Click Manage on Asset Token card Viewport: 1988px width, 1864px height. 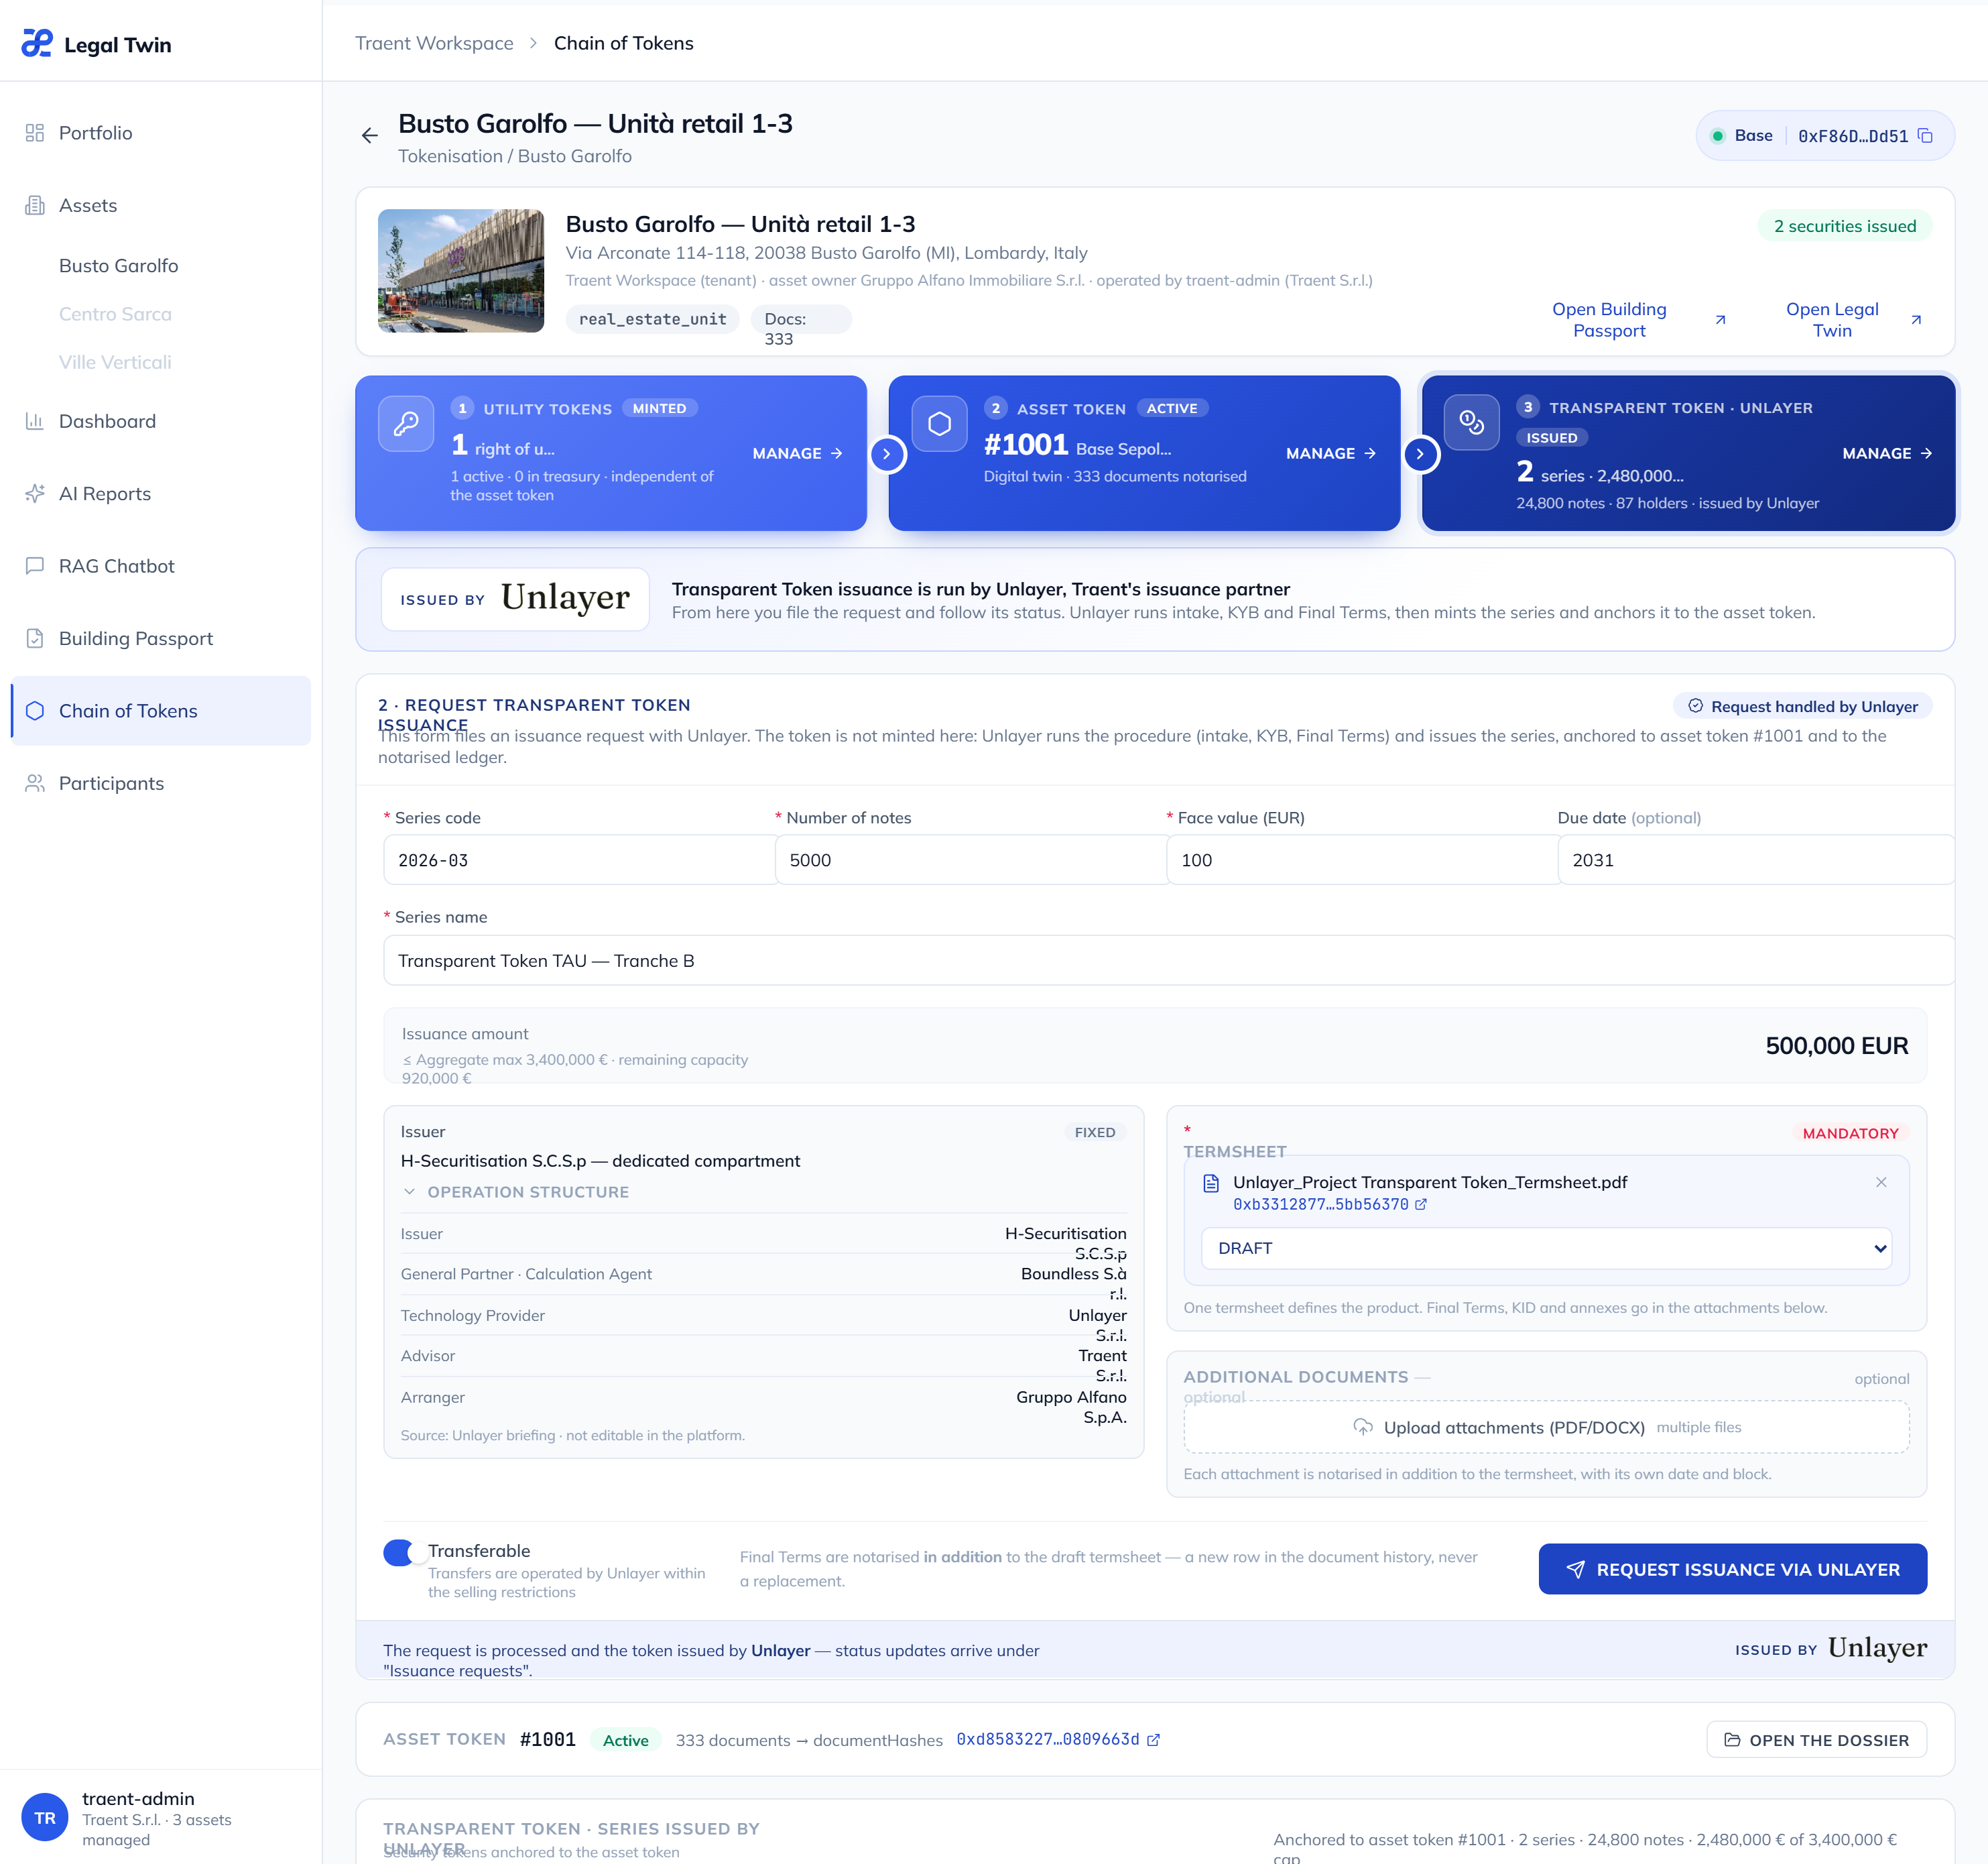pyautogui.click(x=1331, y=453)
